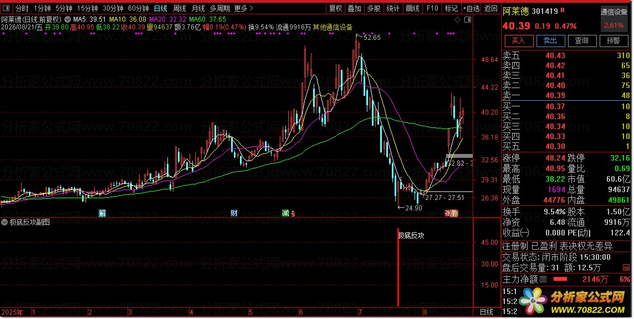The image size is (634, 319).
Task: Switch to 分时 intraday view
Action: click(22, 8)
